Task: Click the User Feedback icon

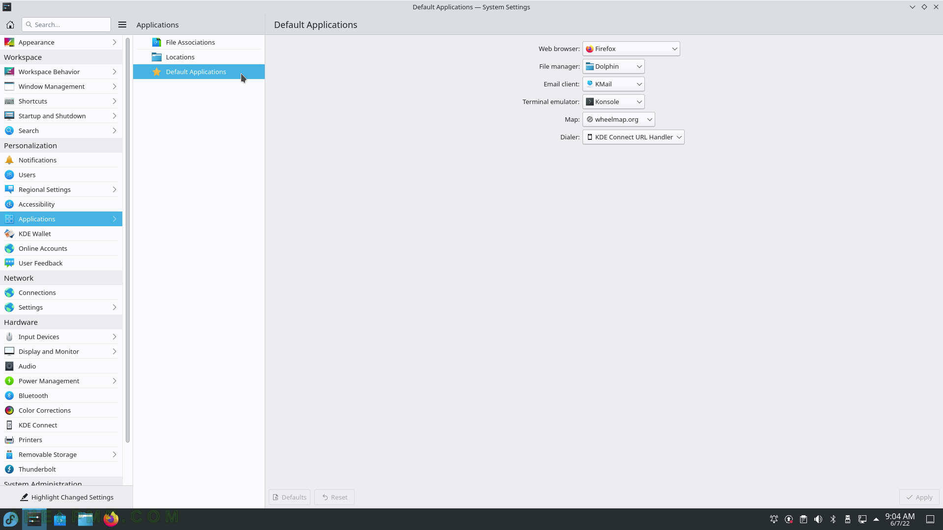Action: coord(9,263)
